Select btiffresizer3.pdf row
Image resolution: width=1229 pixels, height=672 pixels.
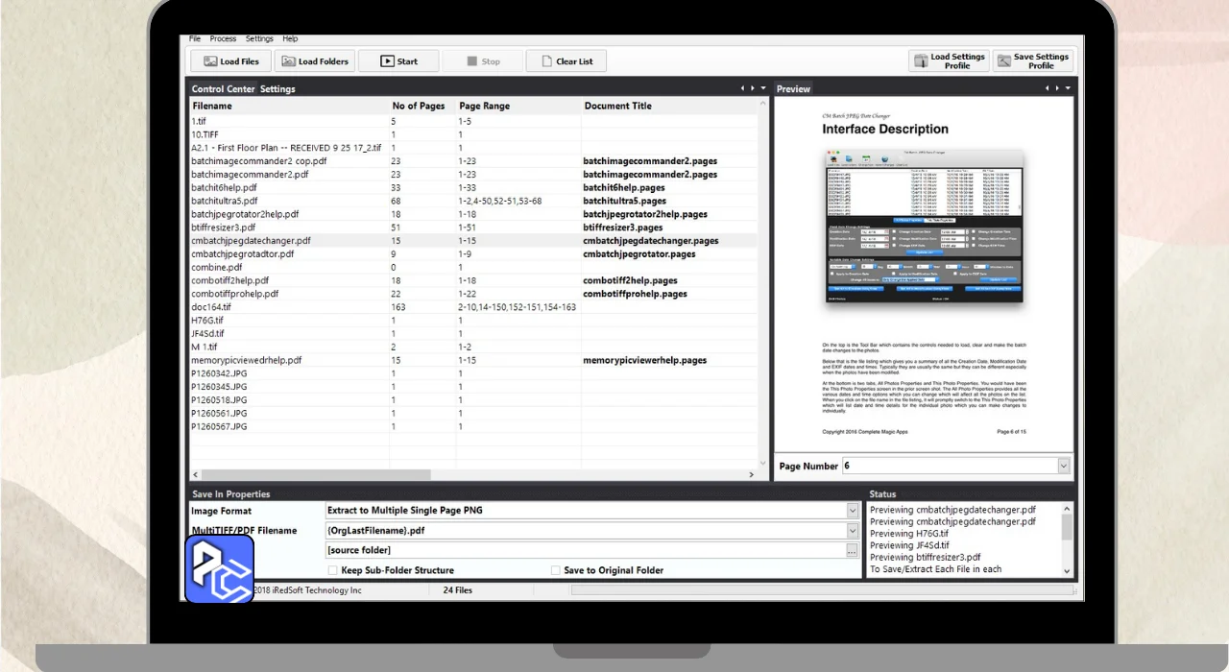472,228
